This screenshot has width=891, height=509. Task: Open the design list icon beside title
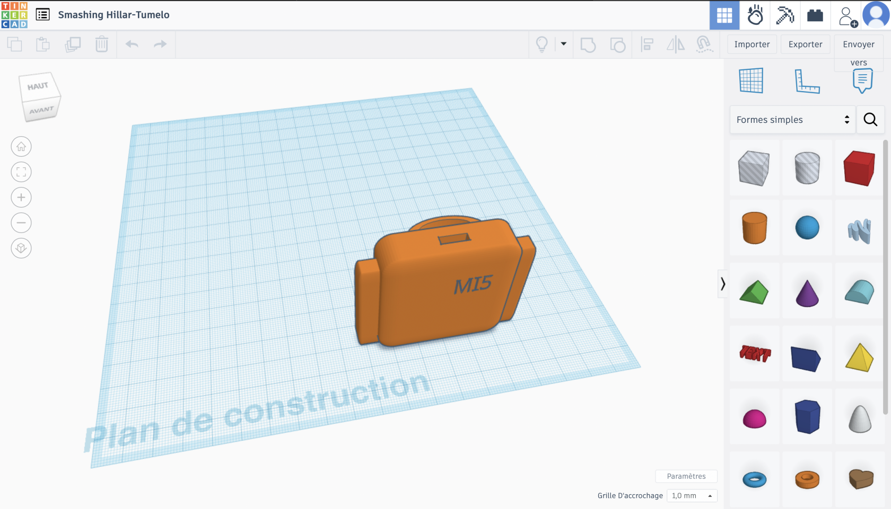pos(43,15)
